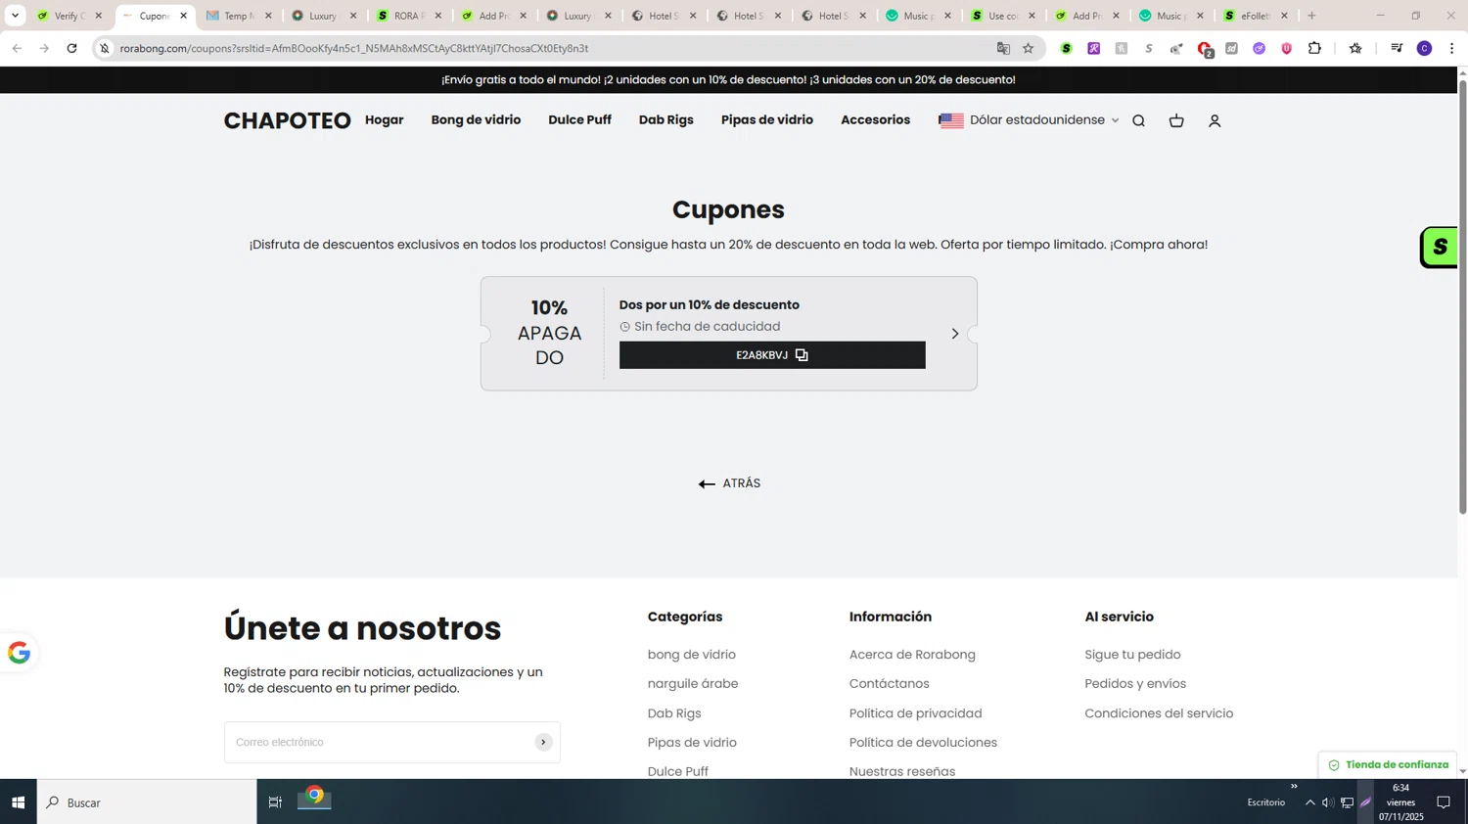
Task: Open the site search icon
Action: 1138,120
